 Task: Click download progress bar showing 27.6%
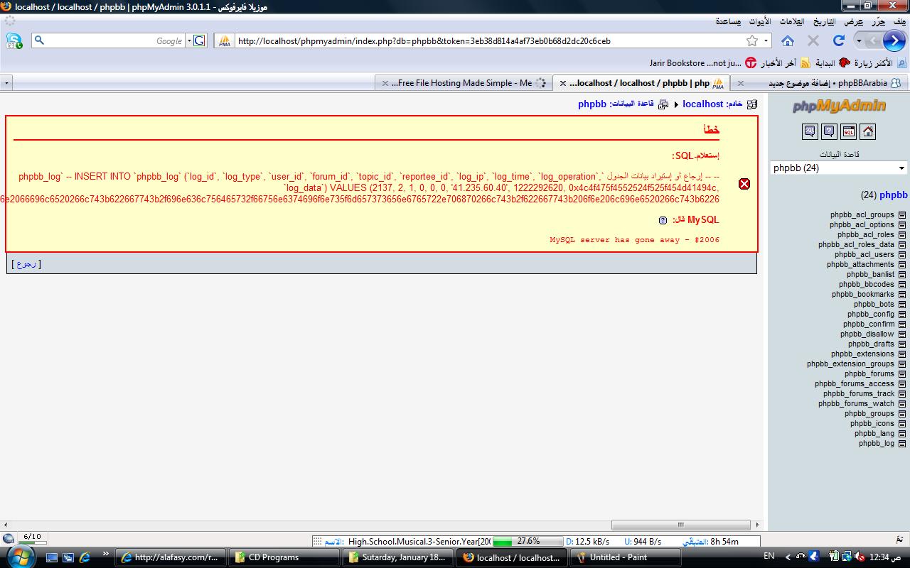click(527, 541)
